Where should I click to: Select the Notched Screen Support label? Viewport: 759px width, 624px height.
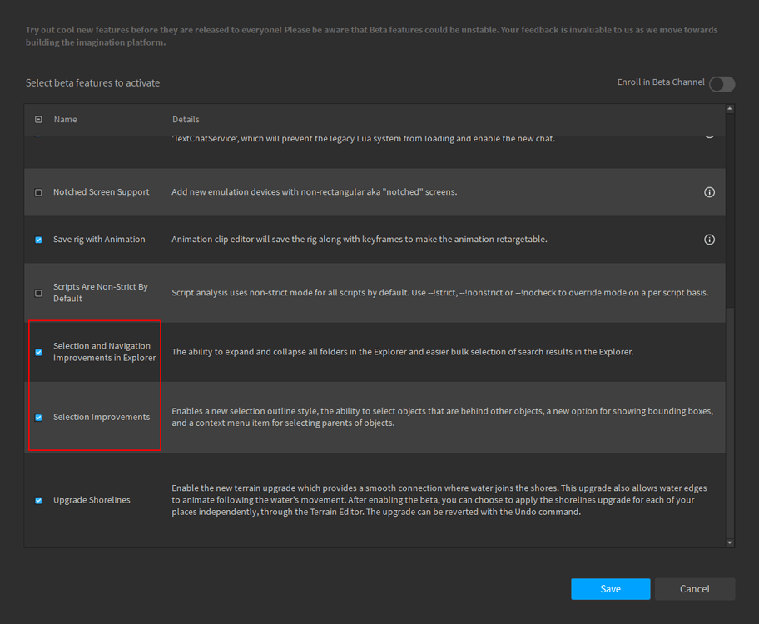(x=102, y=191)
